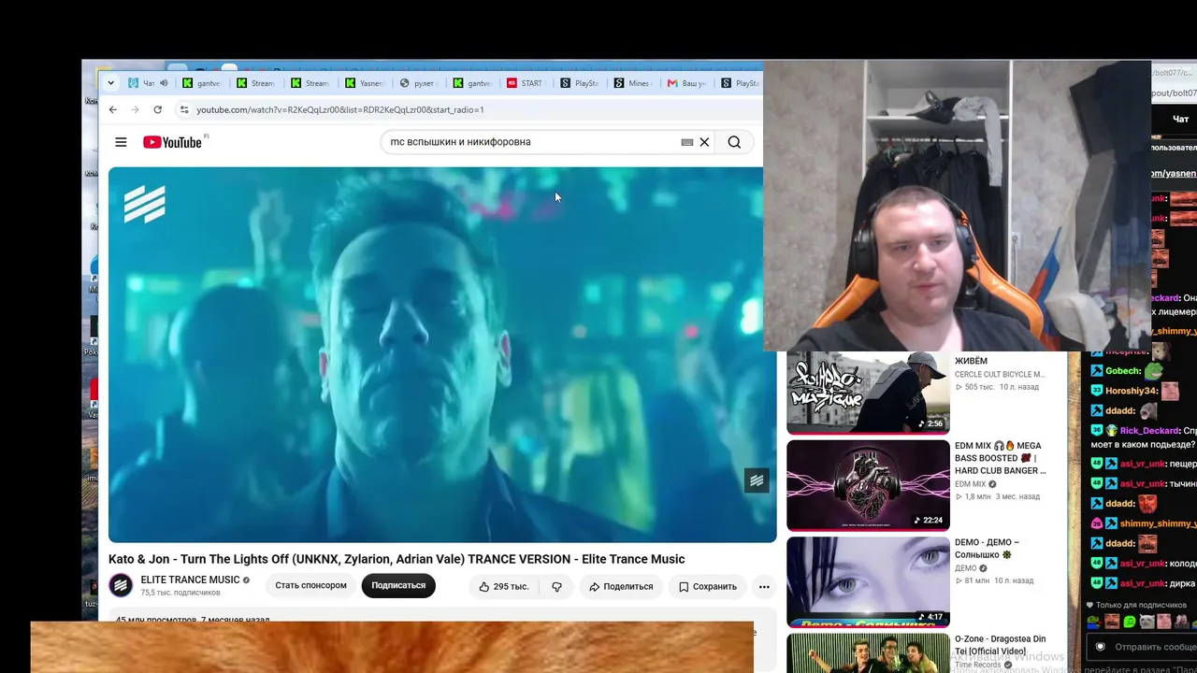Select the 'Чат' header in the stream chat
This screenshot has height=673, width=1197.
pos(1181,119)
